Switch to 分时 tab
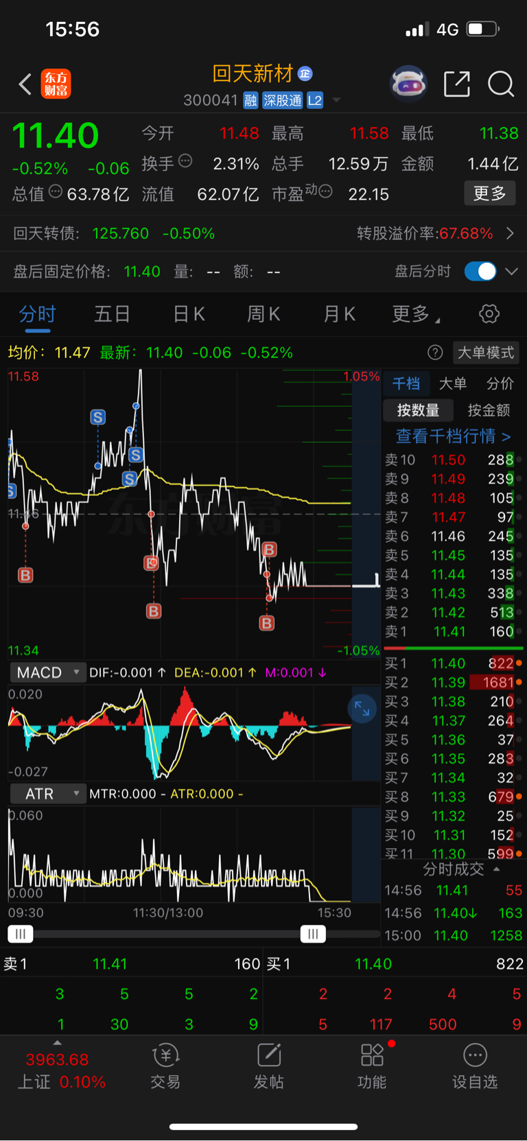This screenshot has width=527, height=1141. point(37,314)
